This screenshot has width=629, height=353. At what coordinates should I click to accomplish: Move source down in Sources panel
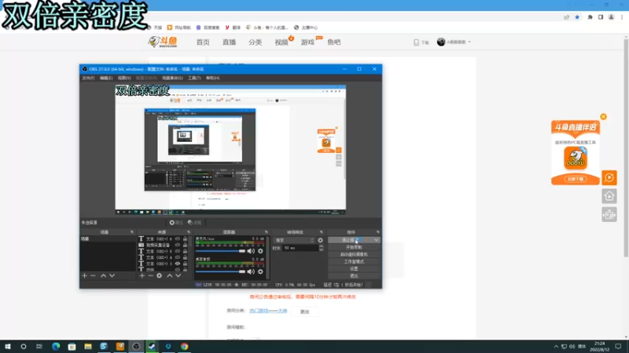click(x=178, y=276)
